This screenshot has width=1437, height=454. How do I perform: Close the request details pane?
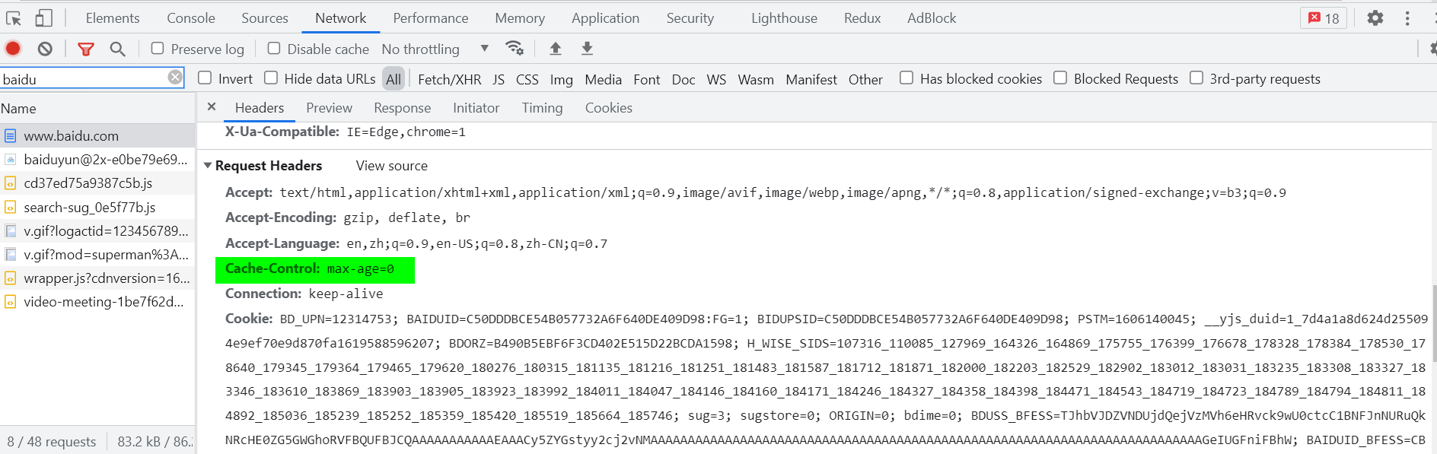pos(212,107)
